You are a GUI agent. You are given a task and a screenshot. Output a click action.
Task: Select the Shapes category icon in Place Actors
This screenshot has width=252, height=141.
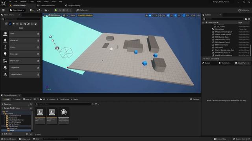pos(17,24)
